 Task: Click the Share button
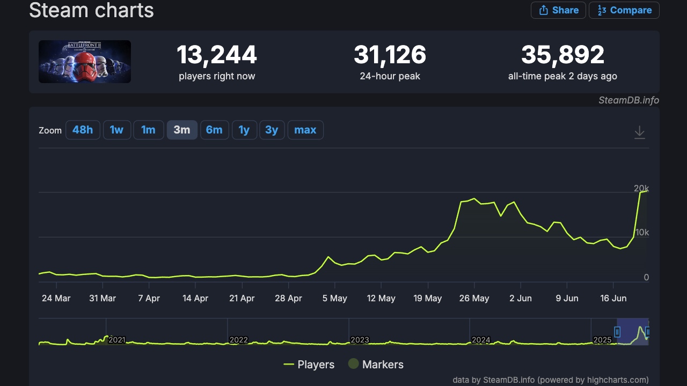click(558, 10)
